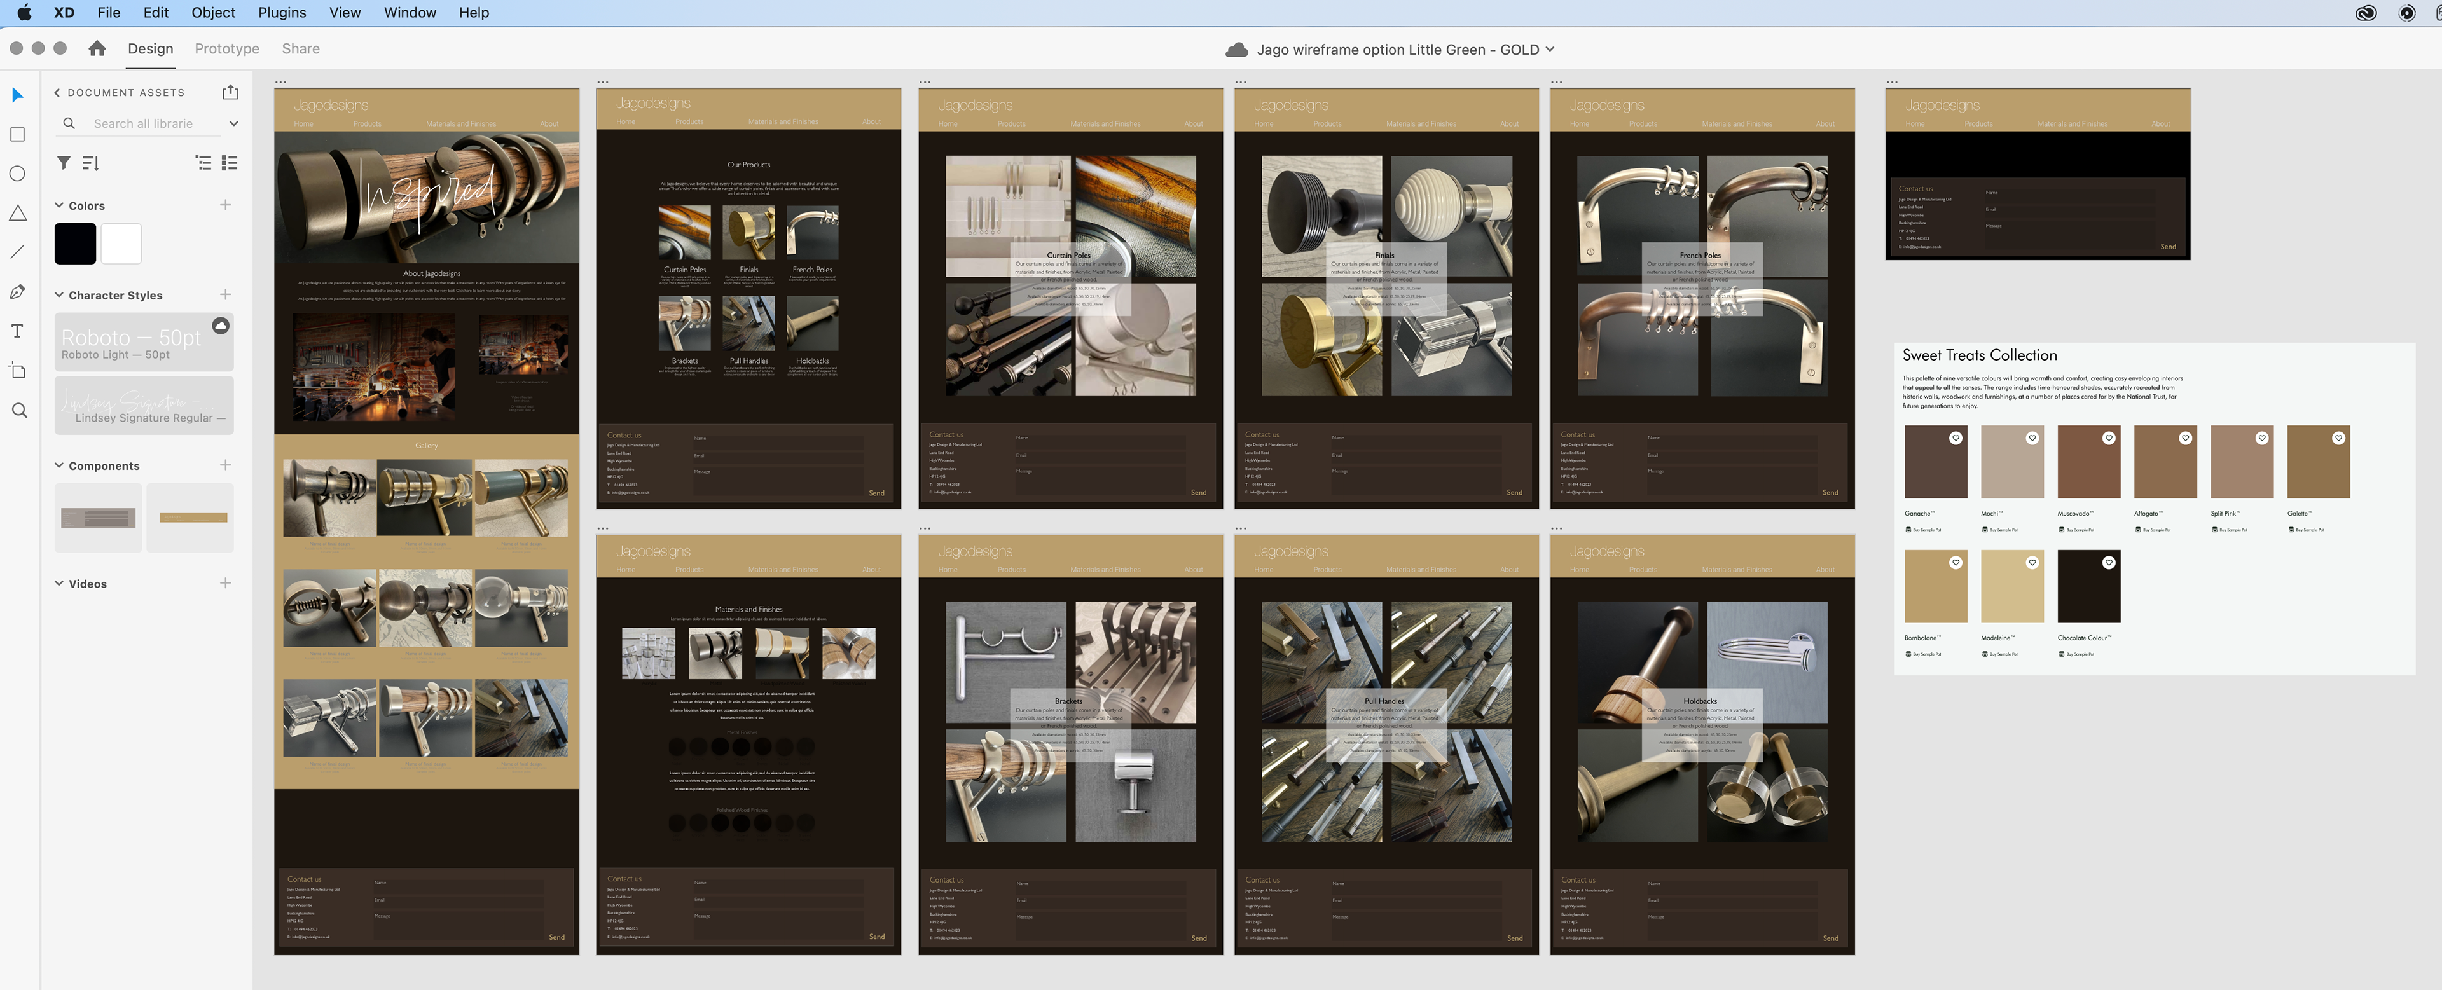Screen dimensions: 2442x990
Task: Select the Pen tool
Action: click(17, 292)
